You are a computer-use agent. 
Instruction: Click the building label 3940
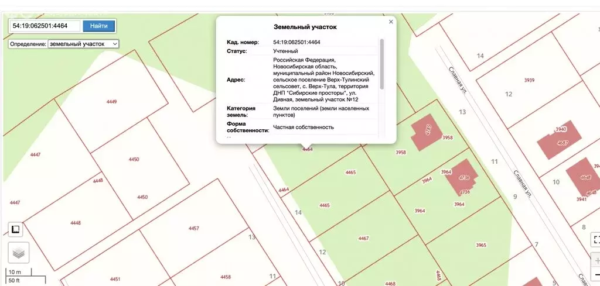point(561,129)
